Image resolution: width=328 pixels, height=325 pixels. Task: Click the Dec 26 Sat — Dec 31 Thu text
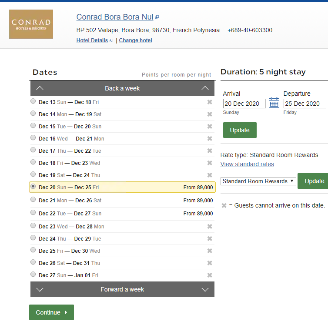(x=70, y=263)
